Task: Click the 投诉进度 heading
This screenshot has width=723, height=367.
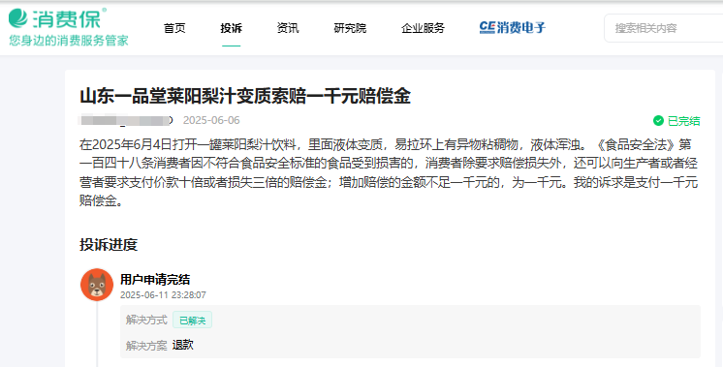Action: tap(109, 245)
